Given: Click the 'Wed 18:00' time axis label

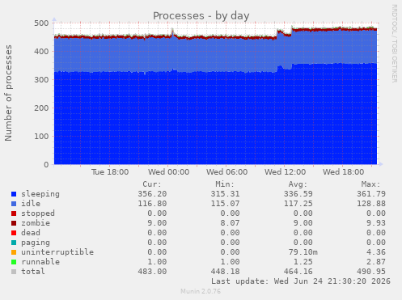Looking at the screenshot, I should coord(344,172).
